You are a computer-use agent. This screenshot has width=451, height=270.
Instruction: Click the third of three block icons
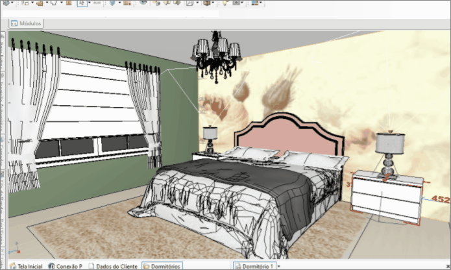[x=177, y=3]
